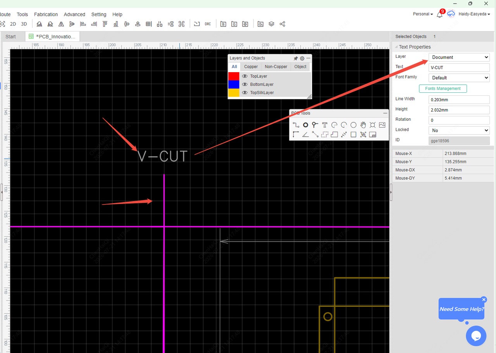Select the Pad tool in PCB Tools
Viewport: 496px width, 353px height.
tap(305, 125)
